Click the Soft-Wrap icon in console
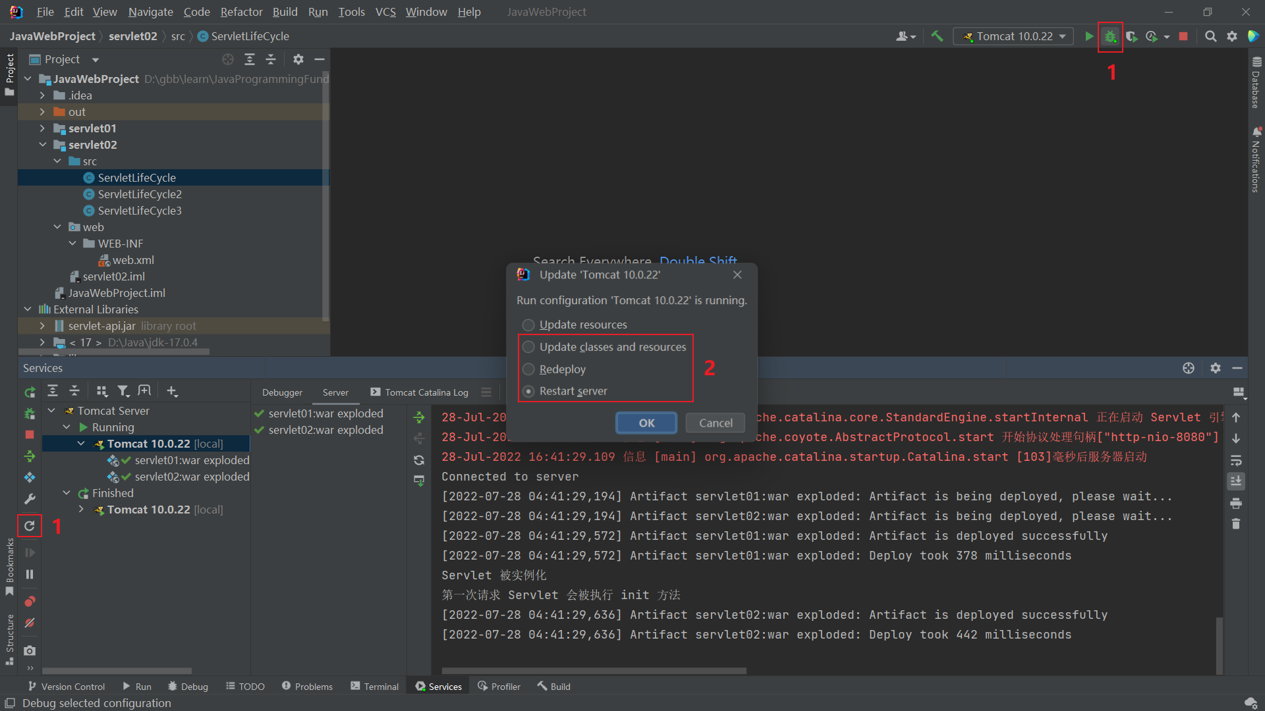 click(x=1236, y=460)
